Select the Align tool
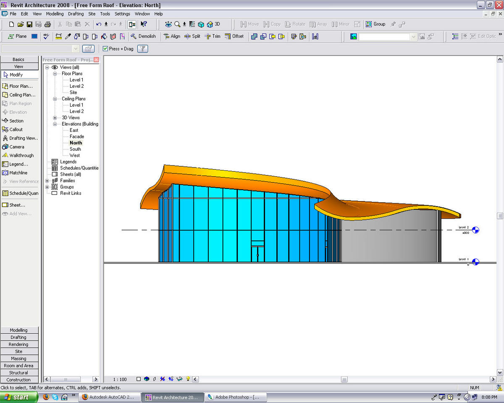504x403 pixels. pos(172,37)
